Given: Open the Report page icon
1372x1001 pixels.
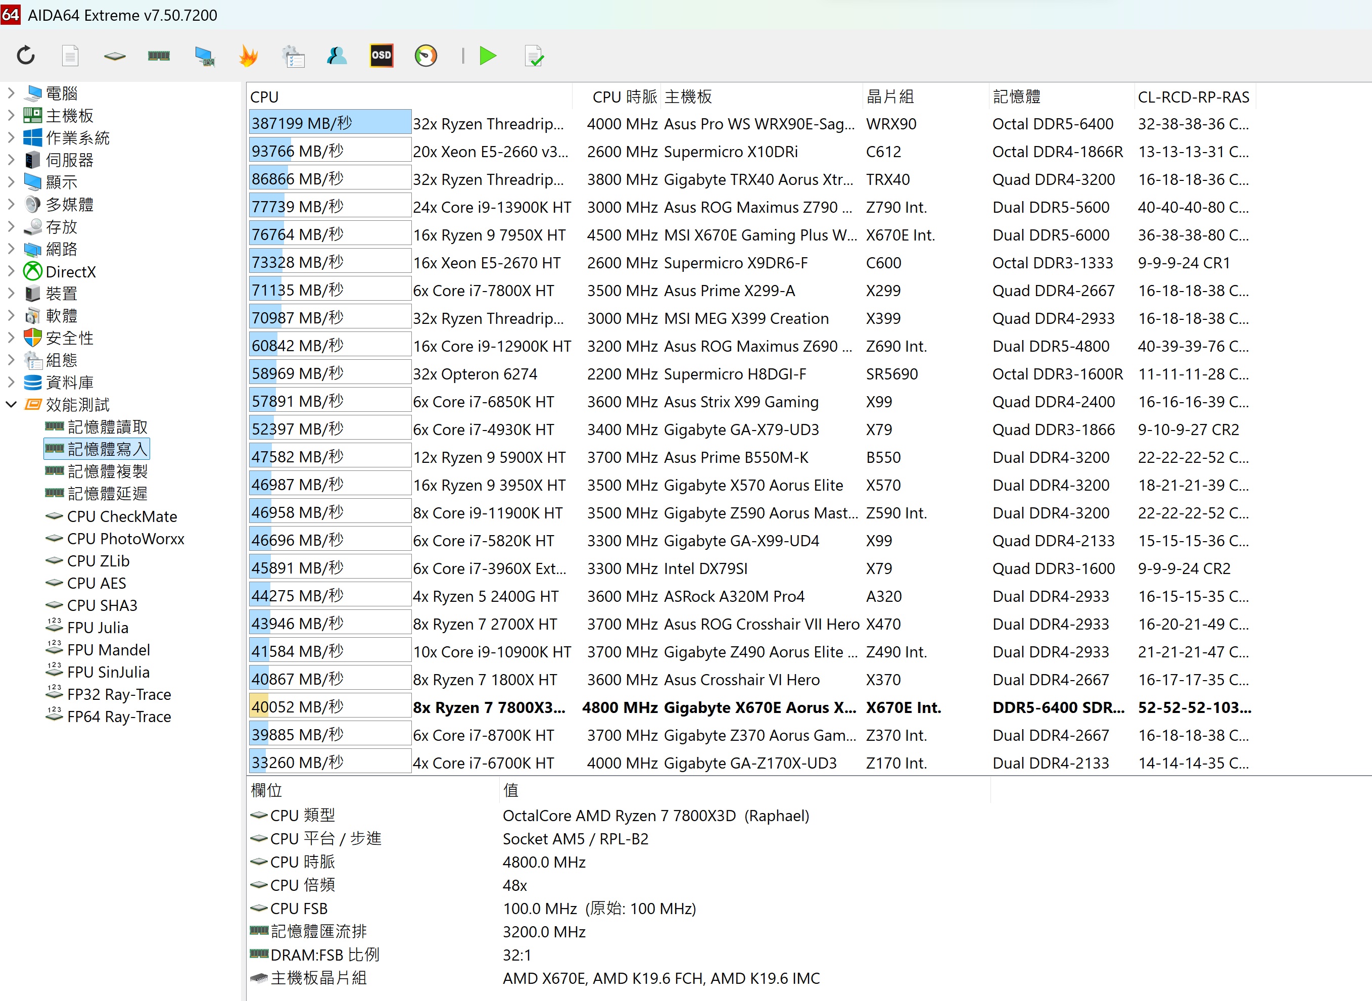Looking at the screenshot, I should (x=70, y=56).
